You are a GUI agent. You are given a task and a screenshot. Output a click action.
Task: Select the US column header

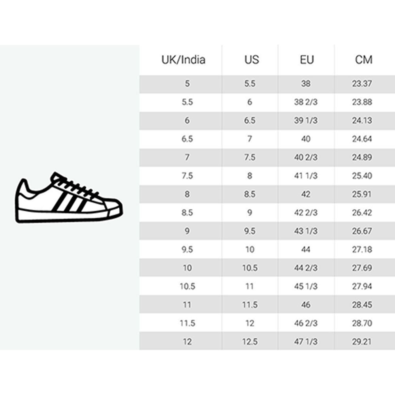coord(252,60)
